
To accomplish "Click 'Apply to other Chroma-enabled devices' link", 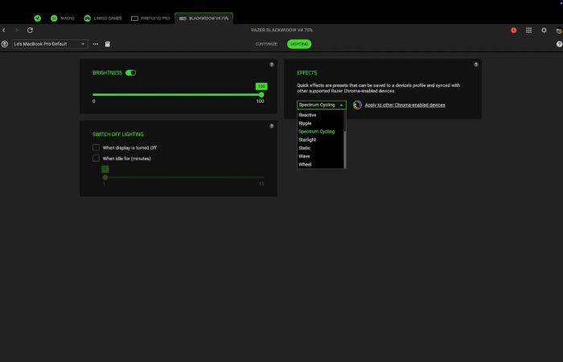I will tap(405, 105).
